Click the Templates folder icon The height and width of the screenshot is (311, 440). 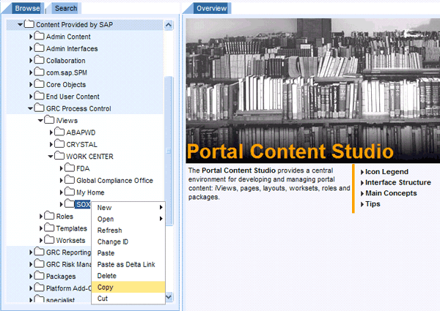(x=49, y=228)
